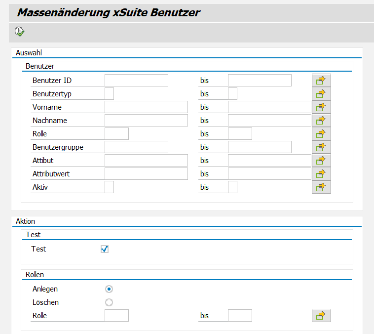
Task: Focus the Attributwert bis field
Action: 269,174
